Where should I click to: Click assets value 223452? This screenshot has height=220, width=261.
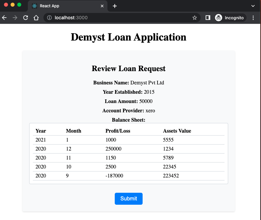[x=171, y=176]
